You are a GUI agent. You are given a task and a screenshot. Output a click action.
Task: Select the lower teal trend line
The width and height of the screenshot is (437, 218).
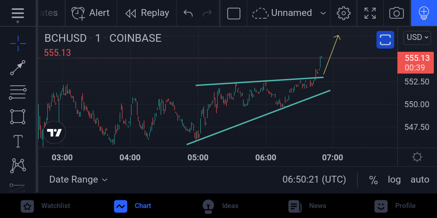pos(259,117)
